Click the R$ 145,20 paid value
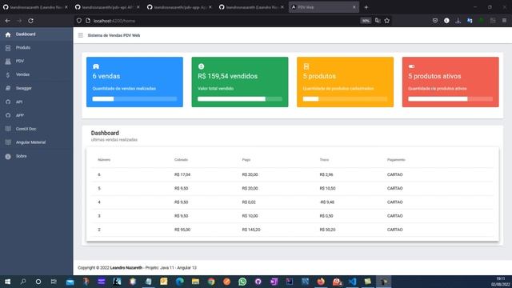Image resolution: width=512 pixels, height=288 pixels. pyautogui.click(x=250, y=230)
